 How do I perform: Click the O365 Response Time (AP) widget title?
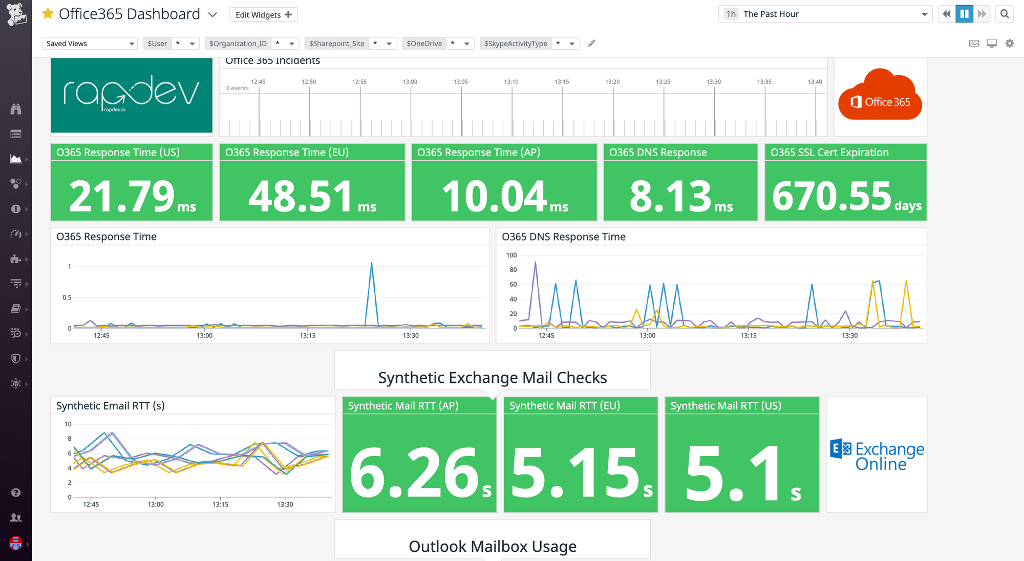coord(479,153)
